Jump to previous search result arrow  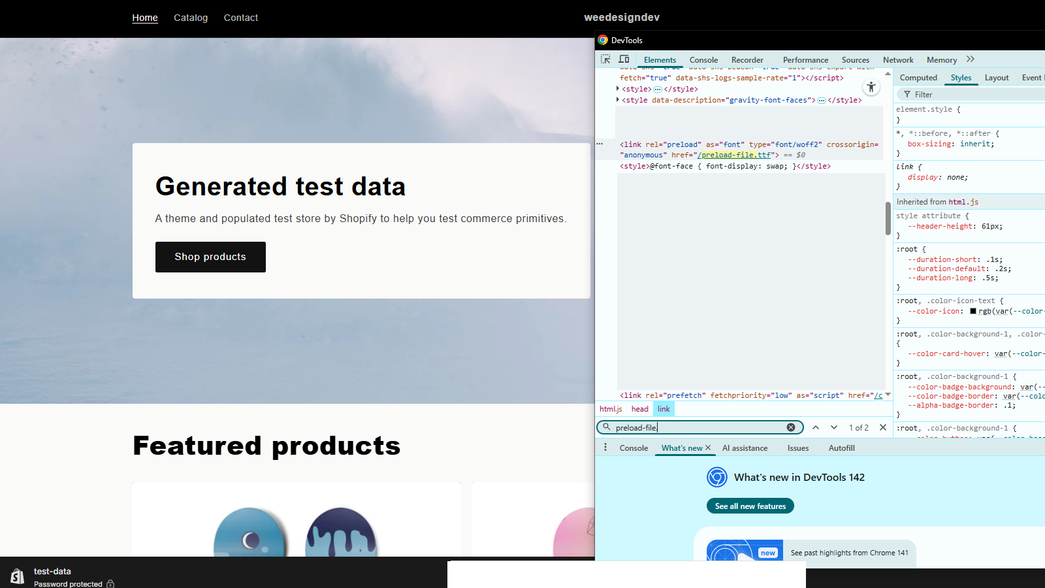(x=816, y=427)
